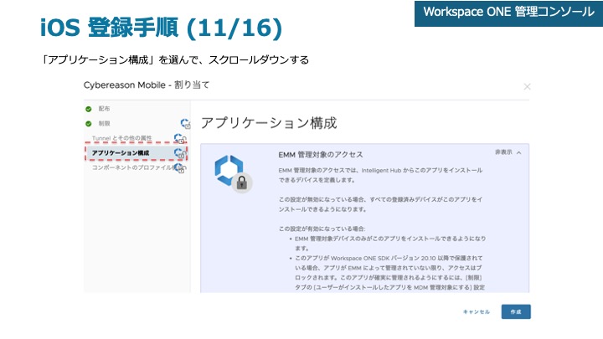Image resolution: width=603 pixels, height=339 pixels.
Task: Close the Cybereason Mobile 割り当て dialog
Action: [x=527, y=87]
